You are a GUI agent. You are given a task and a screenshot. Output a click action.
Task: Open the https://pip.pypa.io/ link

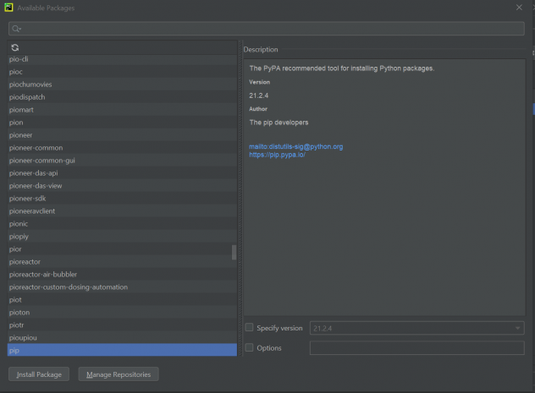coord(277,155)
